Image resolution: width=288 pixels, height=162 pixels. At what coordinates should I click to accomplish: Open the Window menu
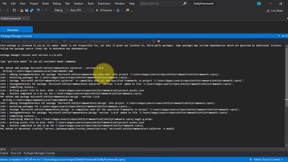click(120, 4)
